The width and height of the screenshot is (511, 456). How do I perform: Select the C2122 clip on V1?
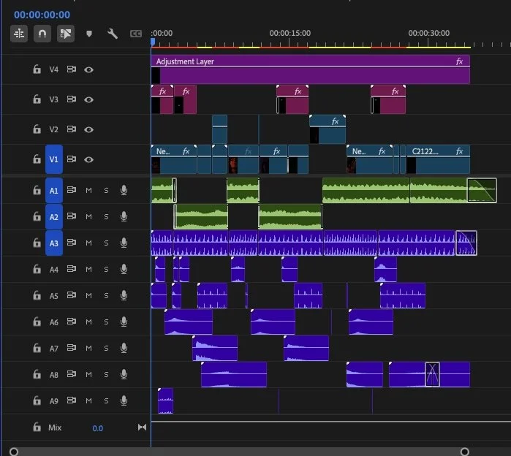(439, 159)
